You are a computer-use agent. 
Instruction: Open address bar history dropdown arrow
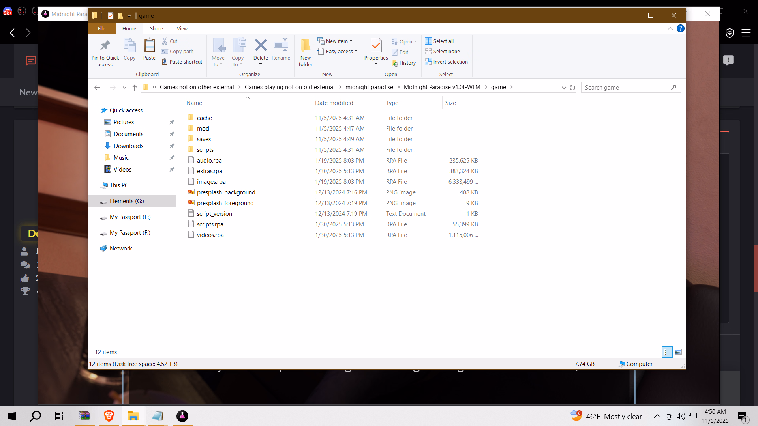pyautogui.click(x=564, y=88)
